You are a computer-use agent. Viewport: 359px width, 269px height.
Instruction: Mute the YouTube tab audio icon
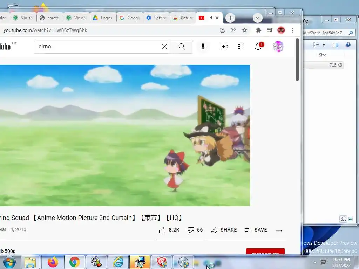(x=211, y=18)
